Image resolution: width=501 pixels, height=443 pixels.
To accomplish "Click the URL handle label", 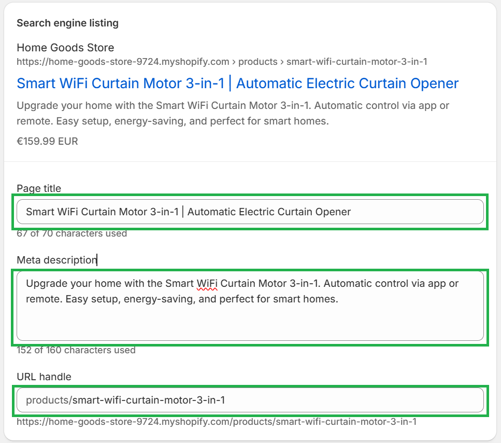I will click(44, 377).
